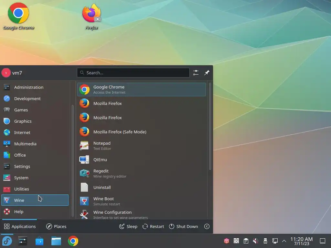The height and width of the screenshot is (248, 331).
Task: Click the Fedora application launcher button
Action: (7, 241)
